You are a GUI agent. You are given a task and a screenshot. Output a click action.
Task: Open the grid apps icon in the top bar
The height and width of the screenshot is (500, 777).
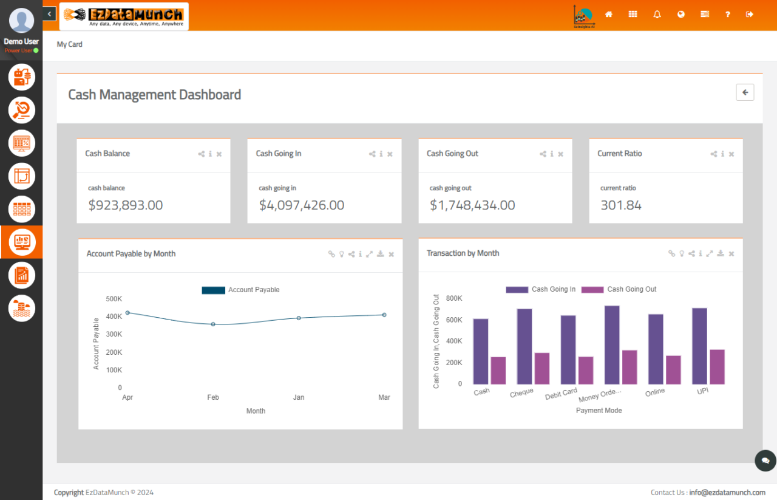click(x=633, y=14)
